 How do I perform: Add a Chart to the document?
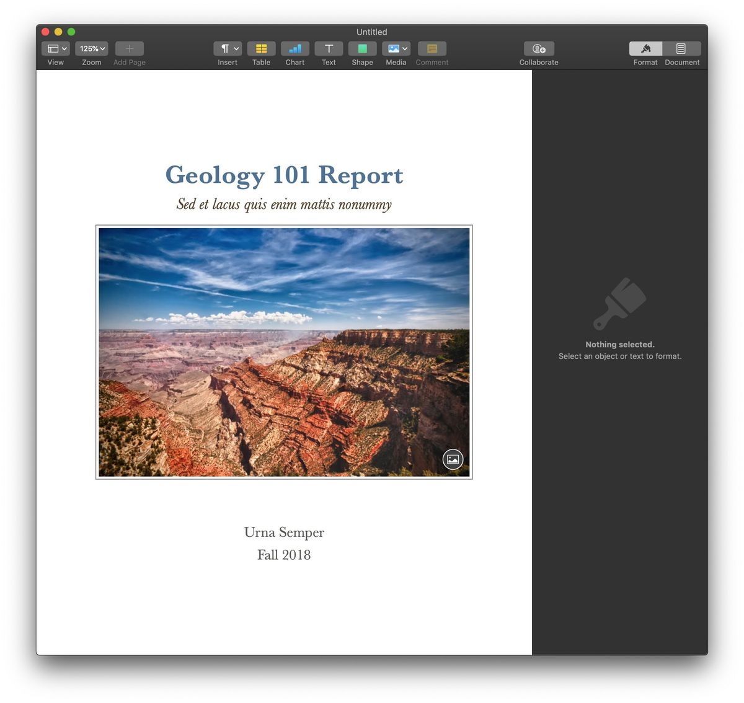295,48
